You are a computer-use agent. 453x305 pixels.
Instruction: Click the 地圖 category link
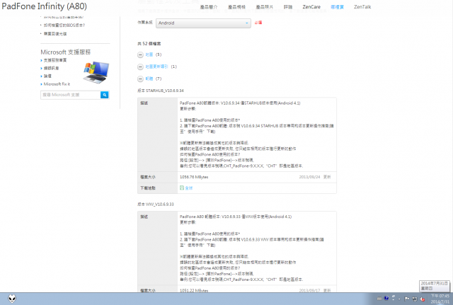pyautogui.click(x=149, y=54)
